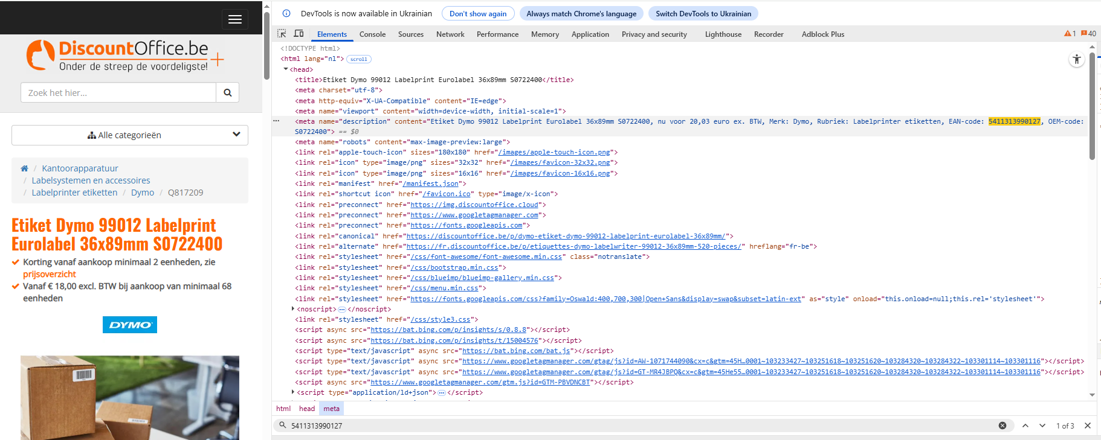Image resolution: width=1101 pixels, height=440 pixels.
Task: Open the Alle categorieën dropdown
Action: point(130,135)
